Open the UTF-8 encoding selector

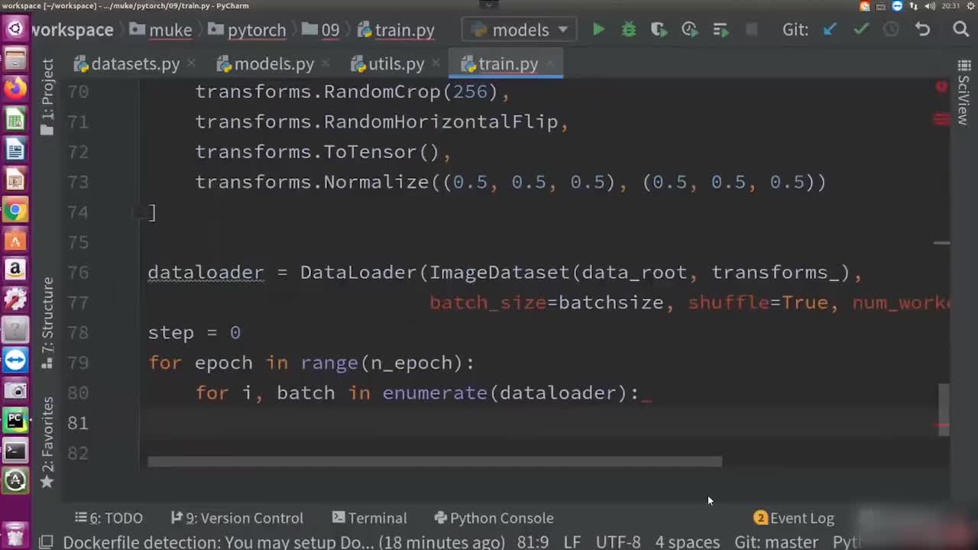coord(618,542)
